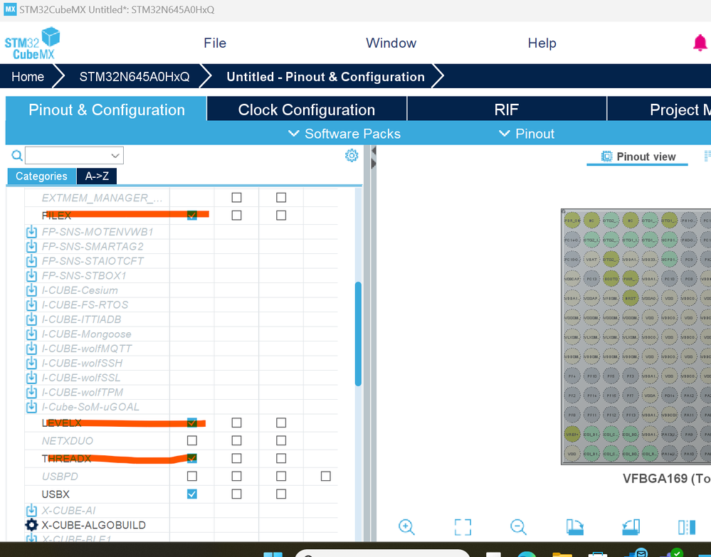The height and width of the screenshot is (557, 711).
Task: Zoom out on the pinout view
Action: pos(518,527)
